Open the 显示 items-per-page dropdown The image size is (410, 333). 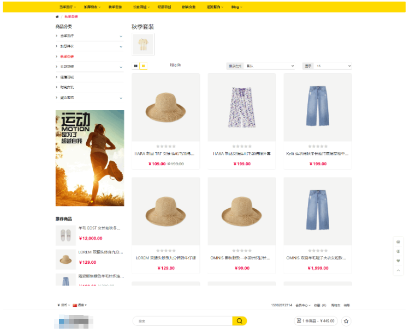[x=332, y=66]
